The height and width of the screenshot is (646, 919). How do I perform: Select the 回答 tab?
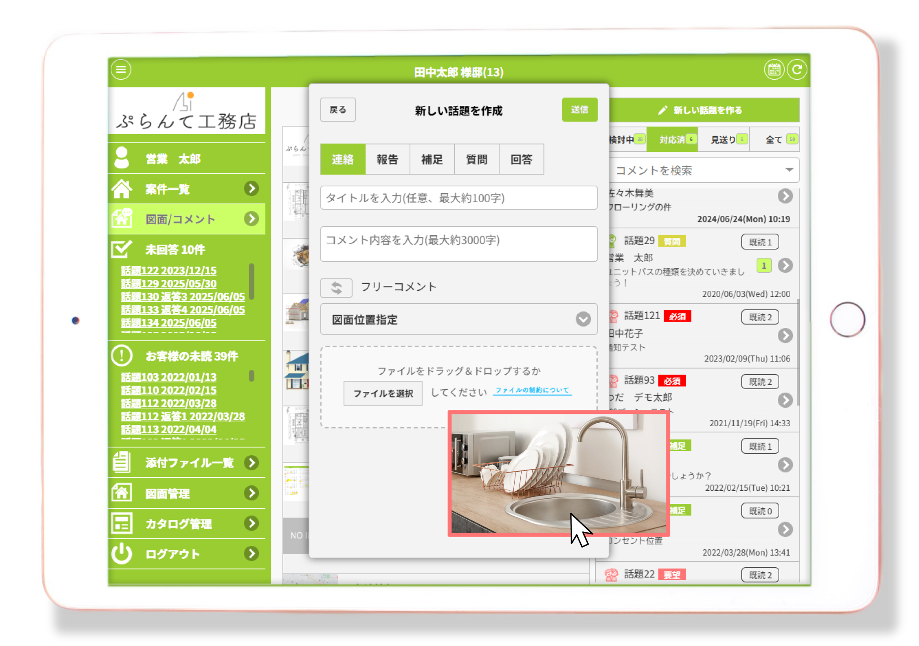click(521, 159)
